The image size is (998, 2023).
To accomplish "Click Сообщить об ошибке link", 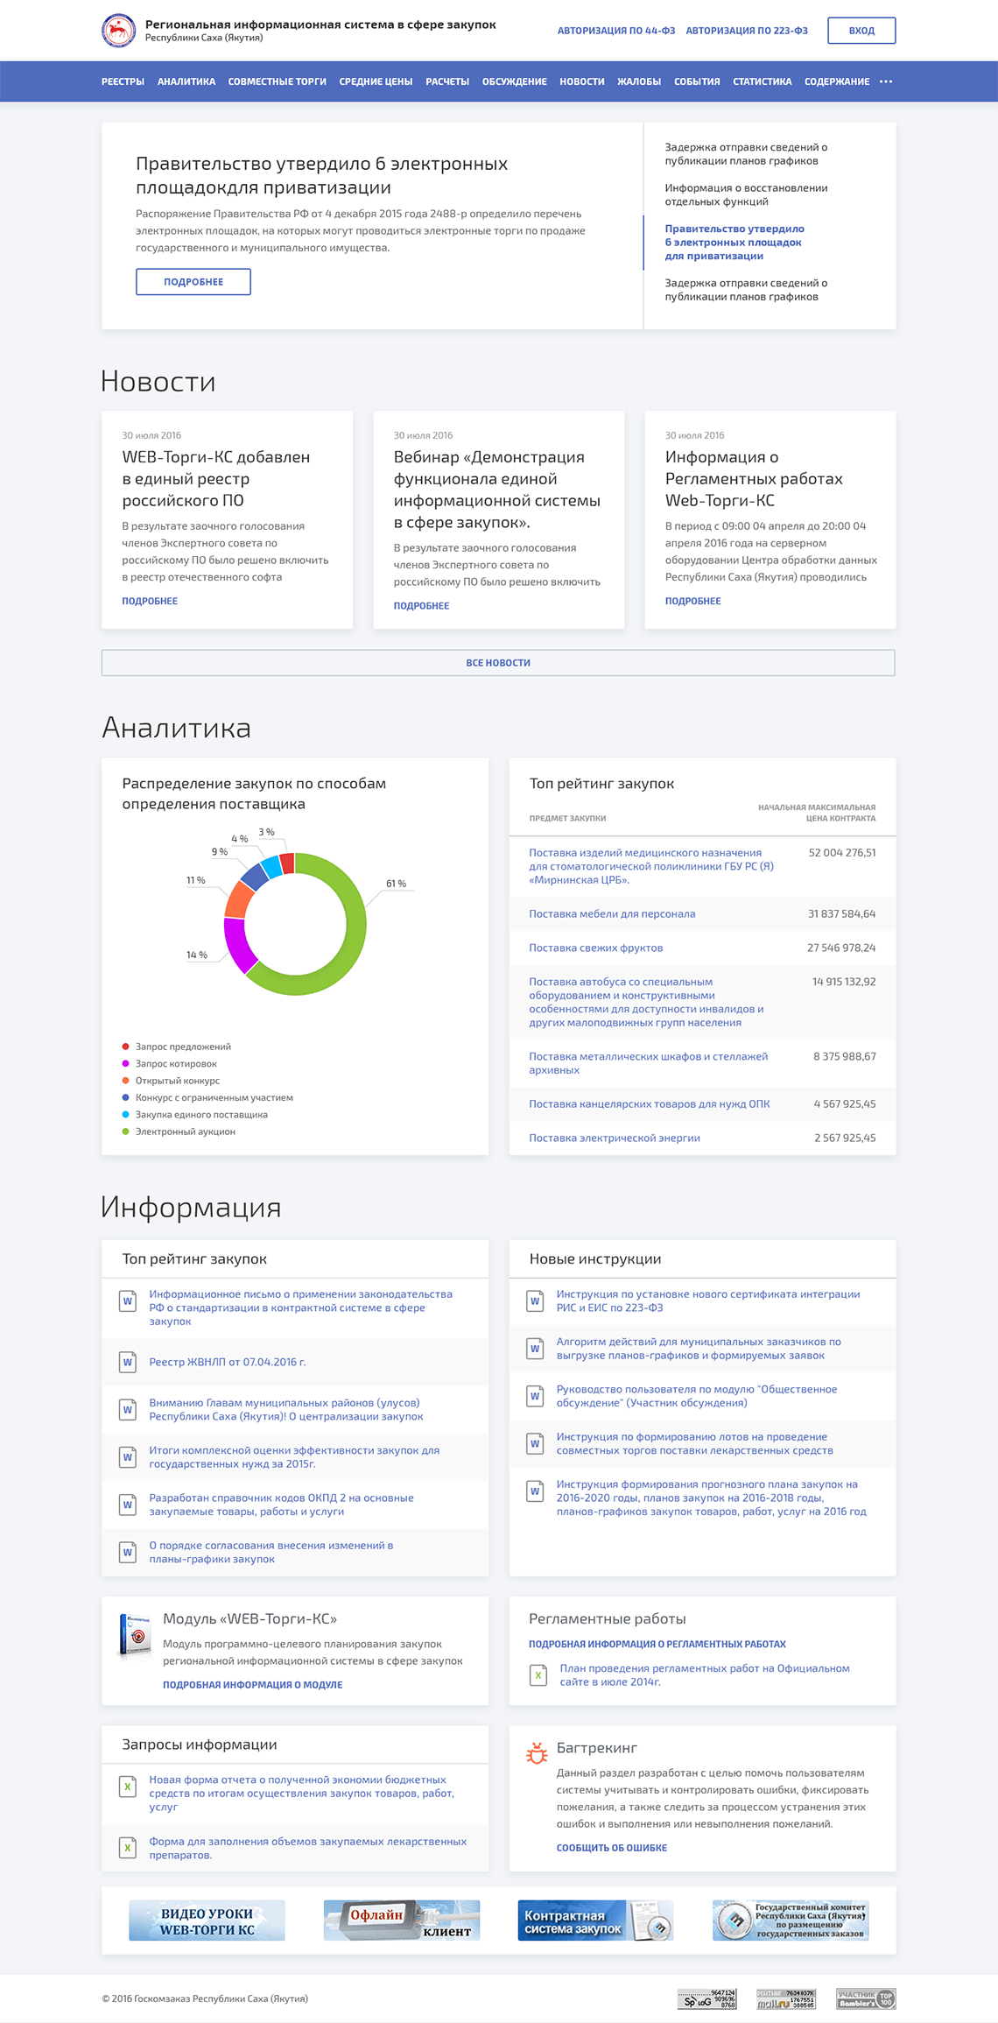I will [x=611, y=1847].
